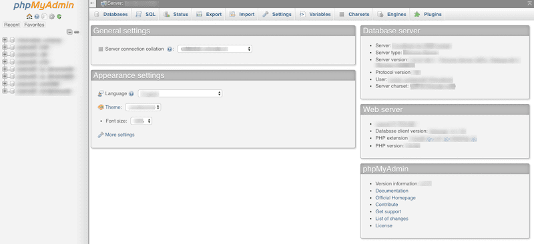This screenshot has height=244, width=534.
Task: View the Engines tab
Action: (x=392, y=14)
